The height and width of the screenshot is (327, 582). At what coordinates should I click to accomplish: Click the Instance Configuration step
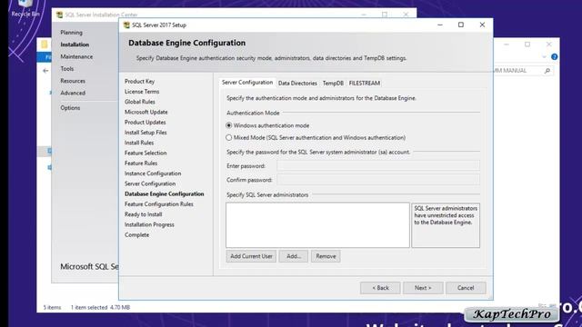click(x=153, y=173)
